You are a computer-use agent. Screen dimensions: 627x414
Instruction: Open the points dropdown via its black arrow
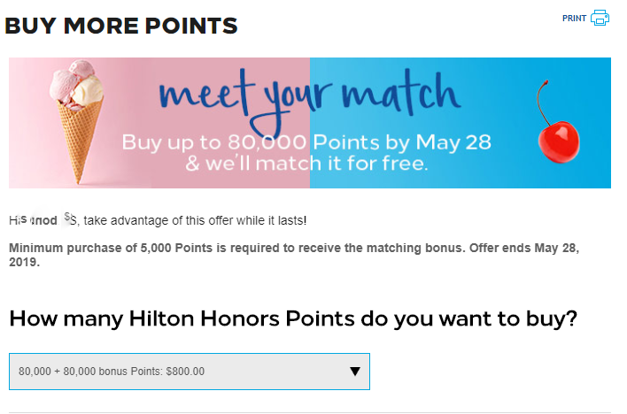click(x=354, y=372)
